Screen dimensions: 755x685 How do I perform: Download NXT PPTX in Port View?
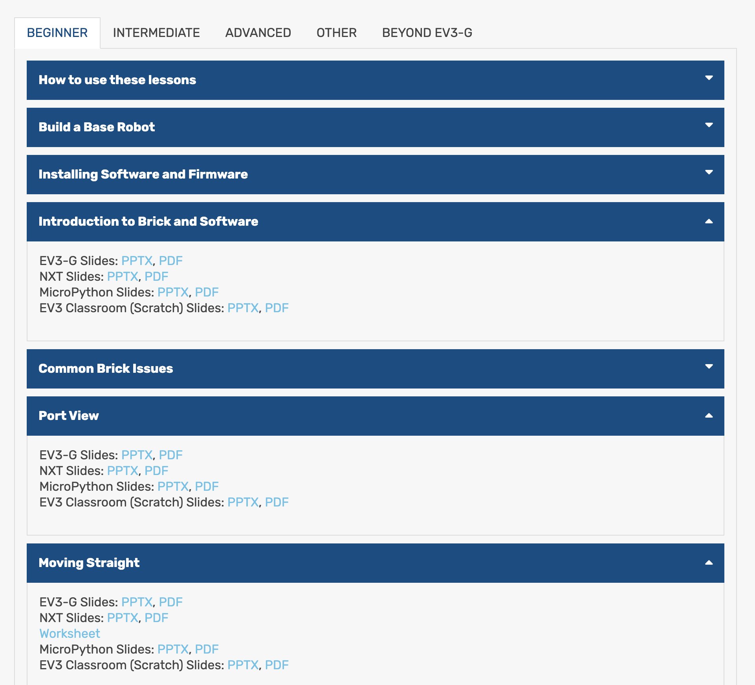(x=123, y=471)
